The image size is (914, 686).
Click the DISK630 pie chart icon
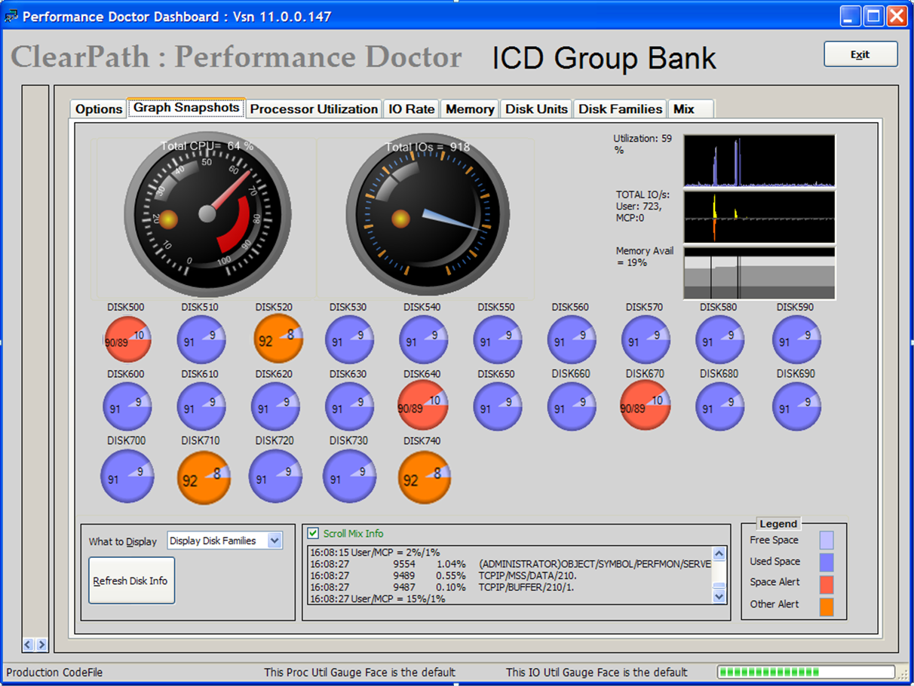click(x=350, y=406)
